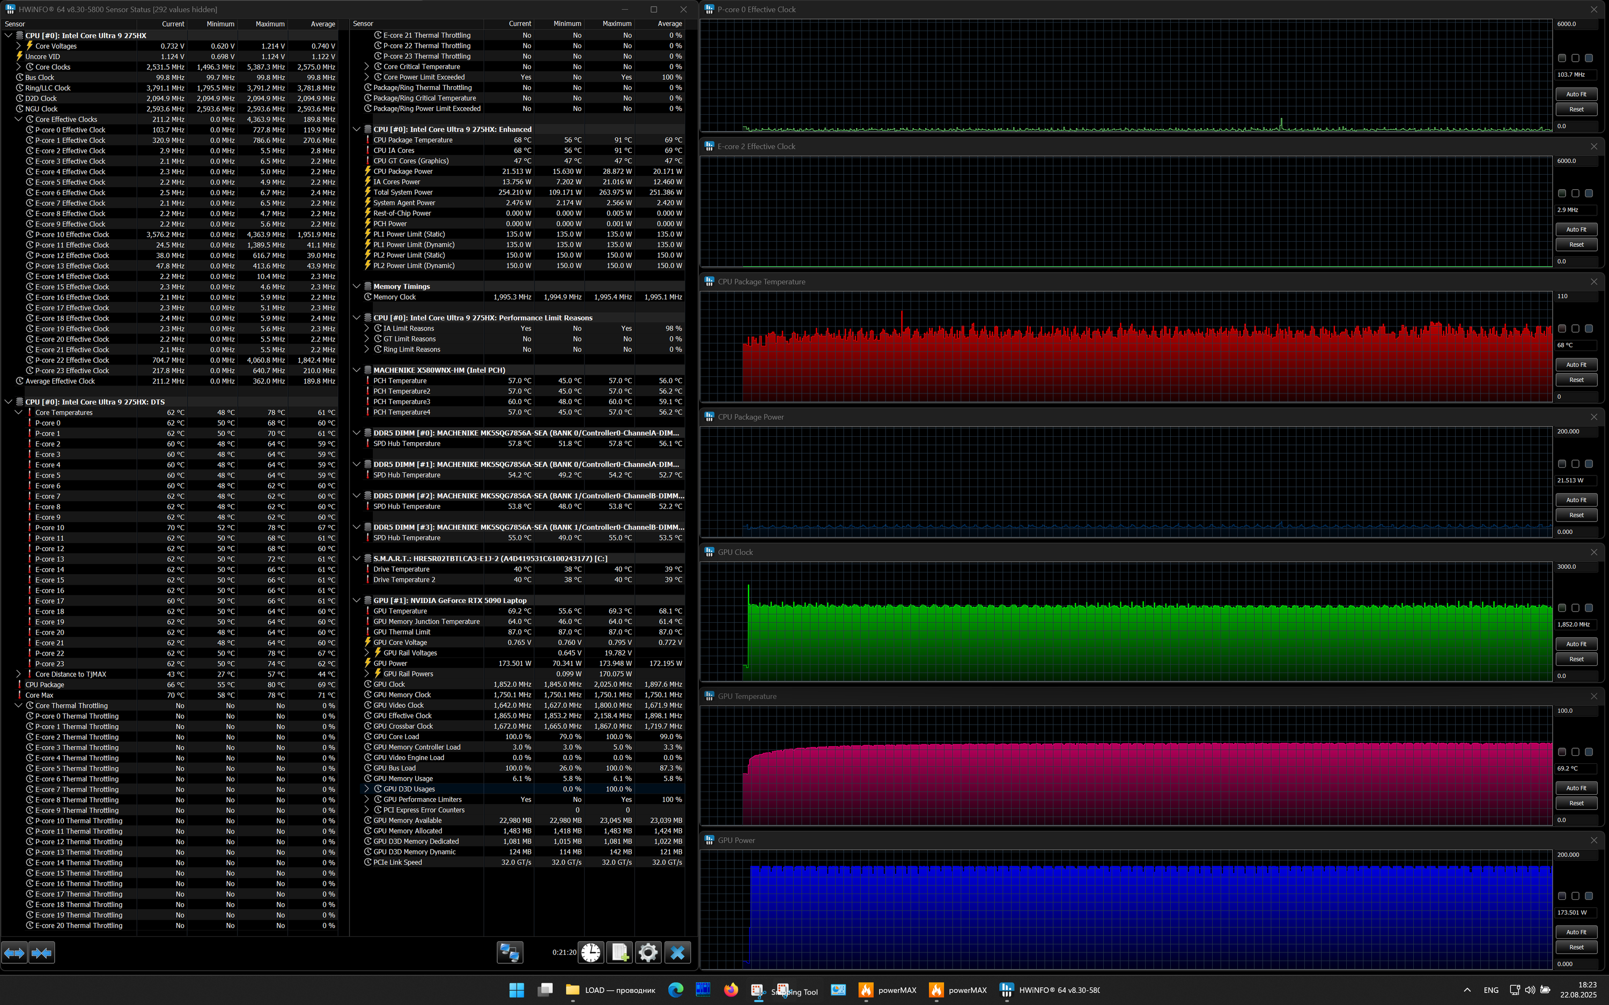The width and height of the screenshot is (1609, 1005).
Task: Click the Average column header in right pane
Action: click(669, 24)
